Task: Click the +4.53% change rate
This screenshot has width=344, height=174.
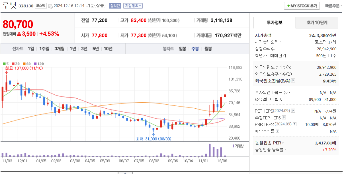Action: click(49, 34)
